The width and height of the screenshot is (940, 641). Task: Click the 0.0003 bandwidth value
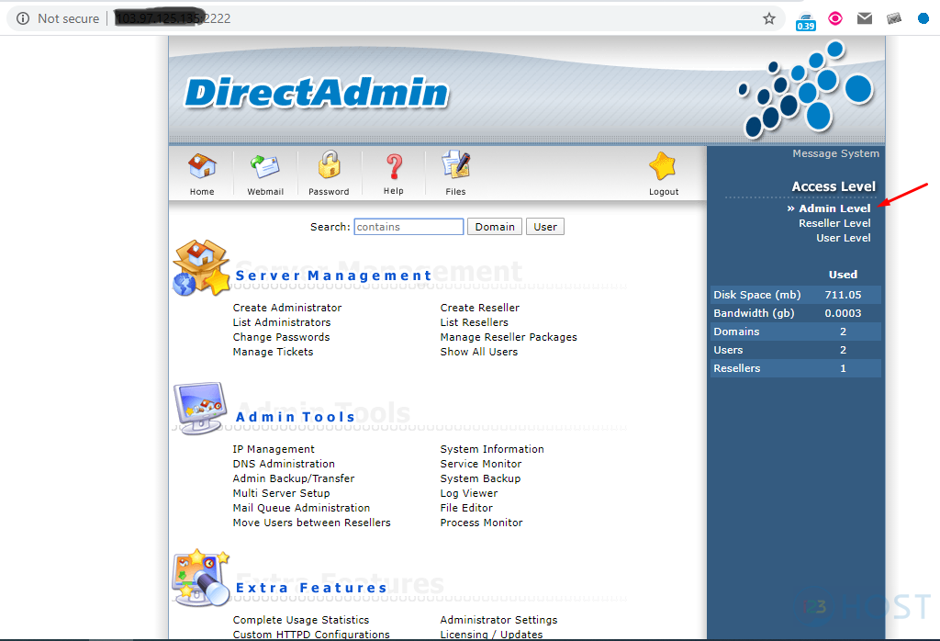pyautogui.click(x=843, y=313)
